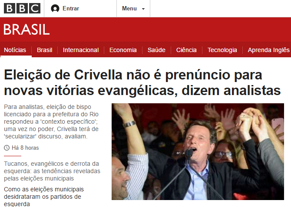Open Como as eleições municipais desidrataram link
The height and width of the screenshot is (207, 291).
tap(44, 196)
